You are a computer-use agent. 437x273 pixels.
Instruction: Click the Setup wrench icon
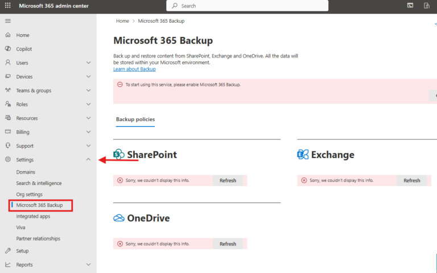click(x=7, y=251)
